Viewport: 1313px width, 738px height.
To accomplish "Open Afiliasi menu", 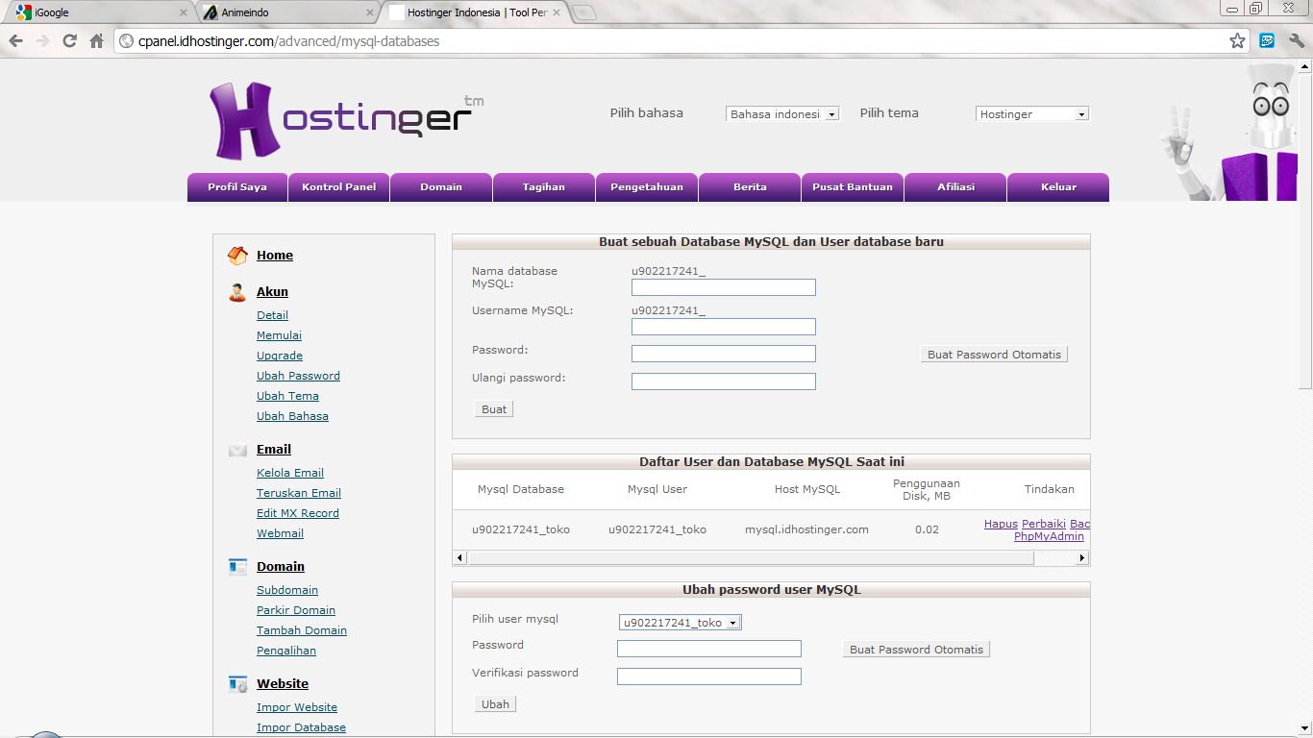I will click(955, 187).
